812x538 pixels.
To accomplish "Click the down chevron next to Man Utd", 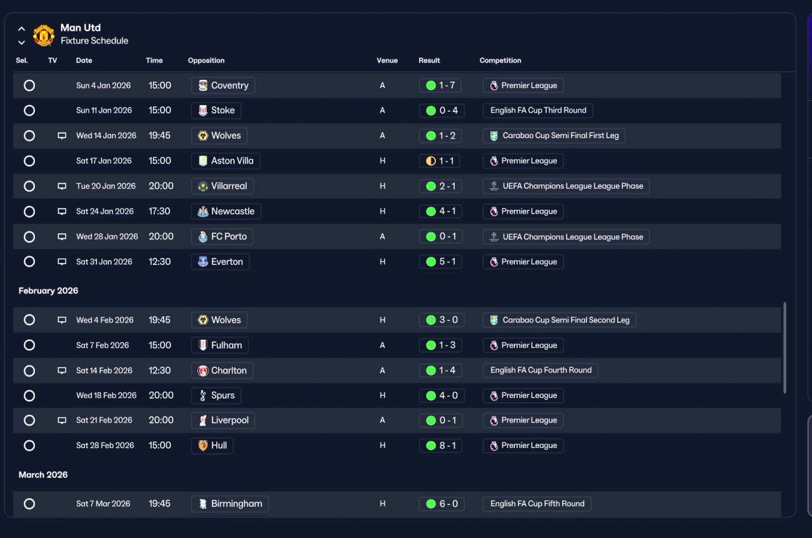I will point(22,42).
